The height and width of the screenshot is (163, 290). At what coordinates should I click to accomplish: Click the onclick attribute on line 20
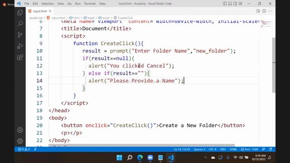(x=96, y=125)
